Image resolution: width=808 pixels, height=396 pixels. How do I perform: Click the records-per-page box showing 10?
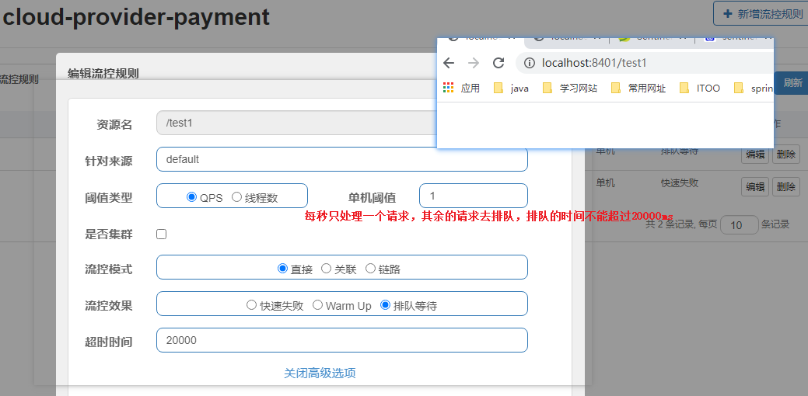tap(739, 224)
